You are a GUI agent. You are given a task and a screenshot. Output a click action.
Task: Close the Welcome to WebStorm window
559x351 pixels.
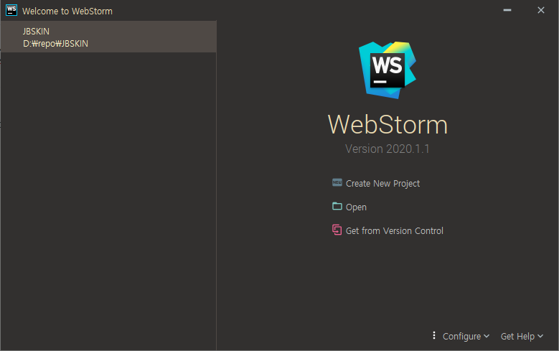(541, 10)
